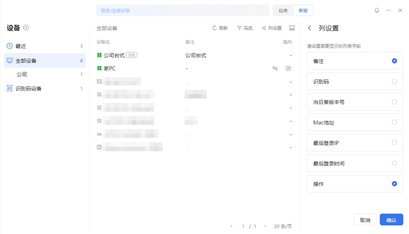
Task: Switch to 经典 classic view tab
Action: tap(283, 11)
